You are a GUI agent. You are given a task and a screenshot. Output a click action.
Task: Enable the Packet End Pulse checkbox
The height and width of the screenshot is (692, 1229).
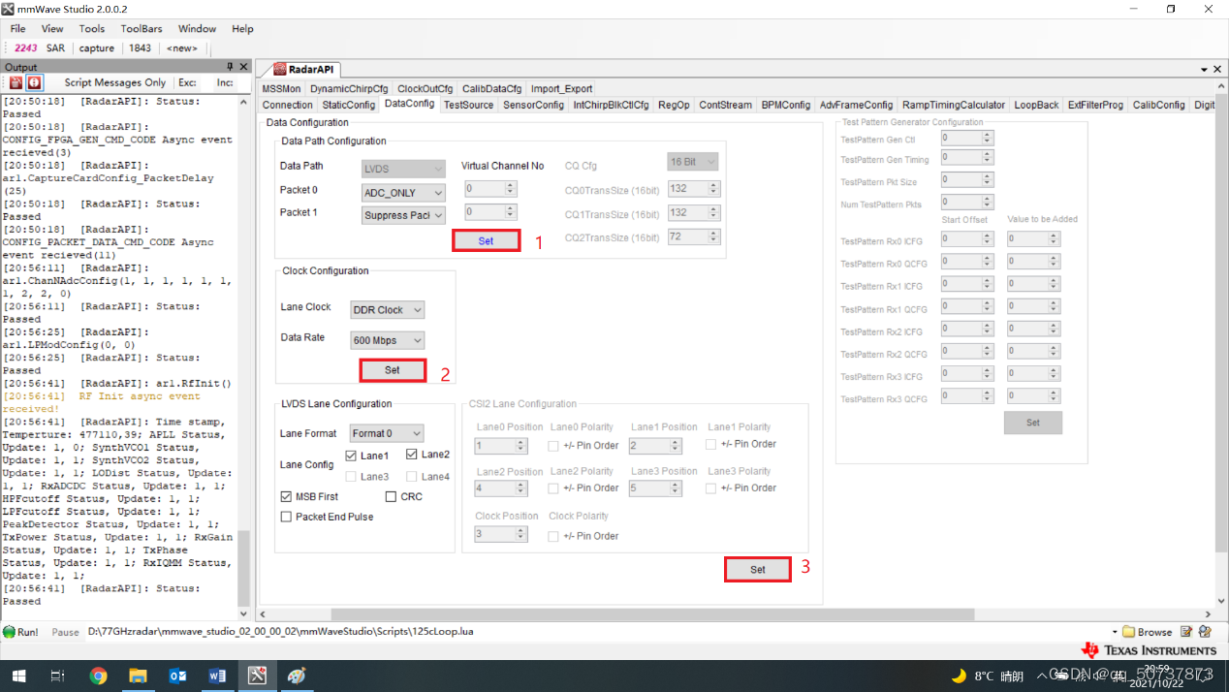(286, 517)
